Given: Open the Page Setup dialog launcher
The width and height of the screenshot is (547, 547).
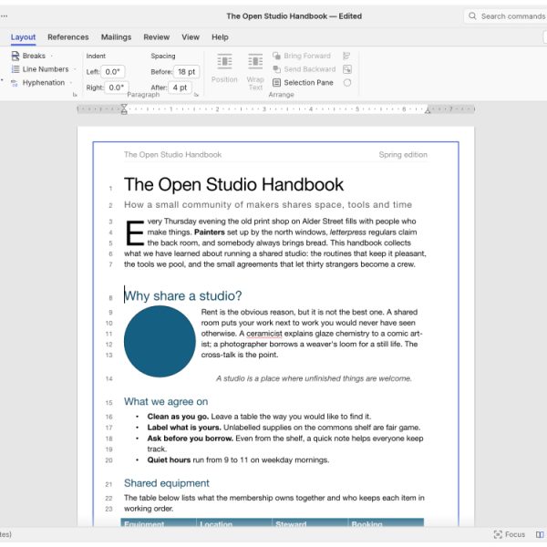Looking at the screenshot, I should click(75, 95).
